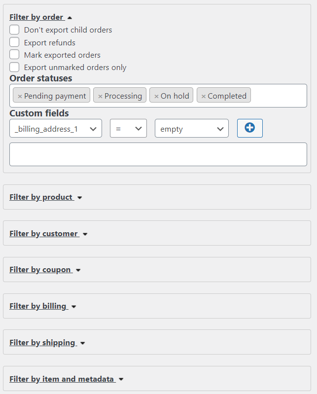Click the custom fields filter list box
The width and height of the screenshot is (317, 394).
(158, 154)
